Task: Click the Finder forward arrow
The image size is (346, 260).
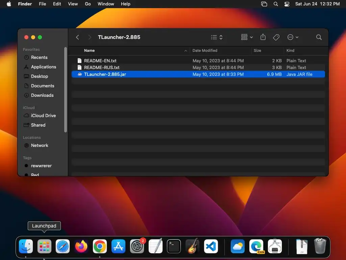Action: click(x=90, y=37)
